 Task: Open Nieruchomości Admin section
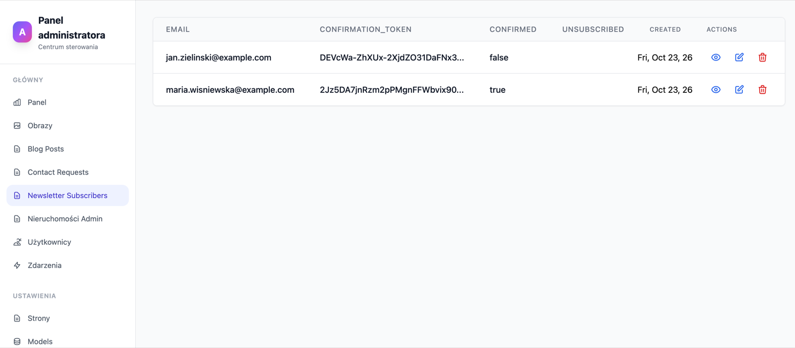click(x=68, y=219)
